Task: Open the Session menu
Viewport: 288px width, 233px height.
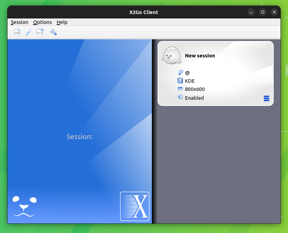Action: 19,22
